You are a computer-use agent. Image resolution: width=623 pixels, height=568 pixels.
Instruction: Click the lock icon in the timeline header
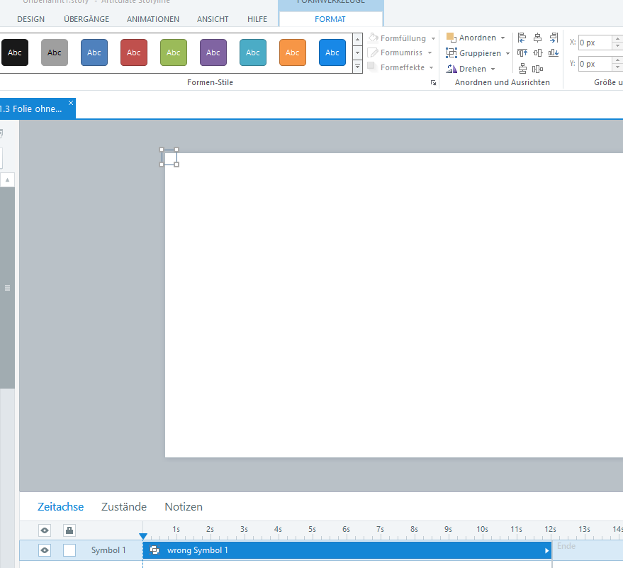point(69,530)
